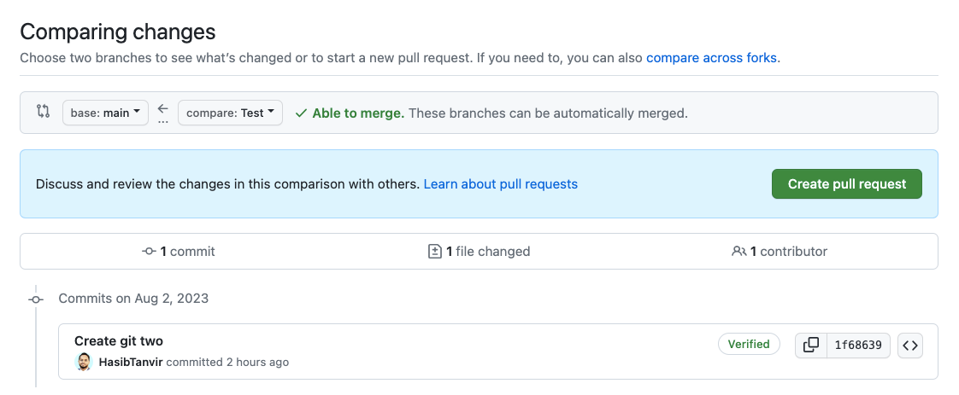Click HasibTanvir's avatar picture
This screenshot has height=395, width=959.
84,363
